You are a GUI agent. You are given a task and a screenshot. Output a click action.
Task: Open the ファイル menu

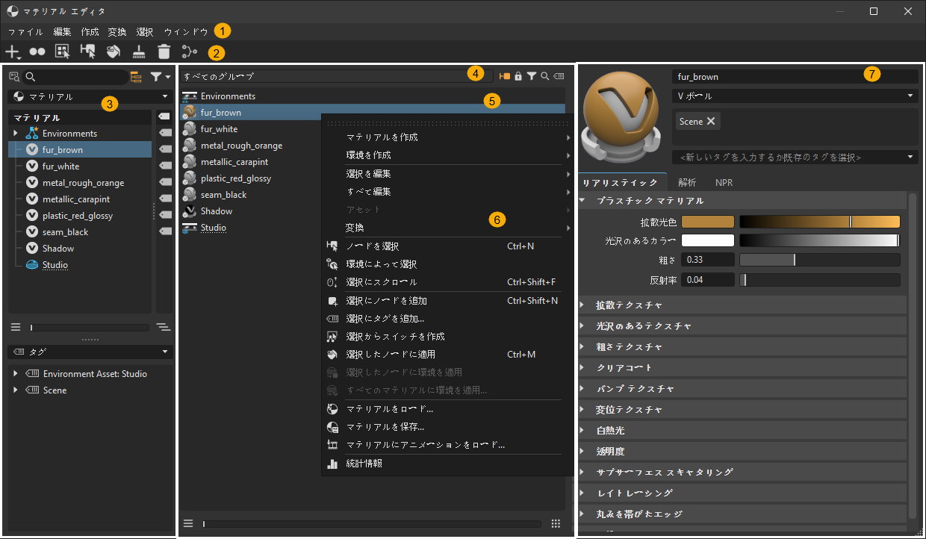coord(25,31)
